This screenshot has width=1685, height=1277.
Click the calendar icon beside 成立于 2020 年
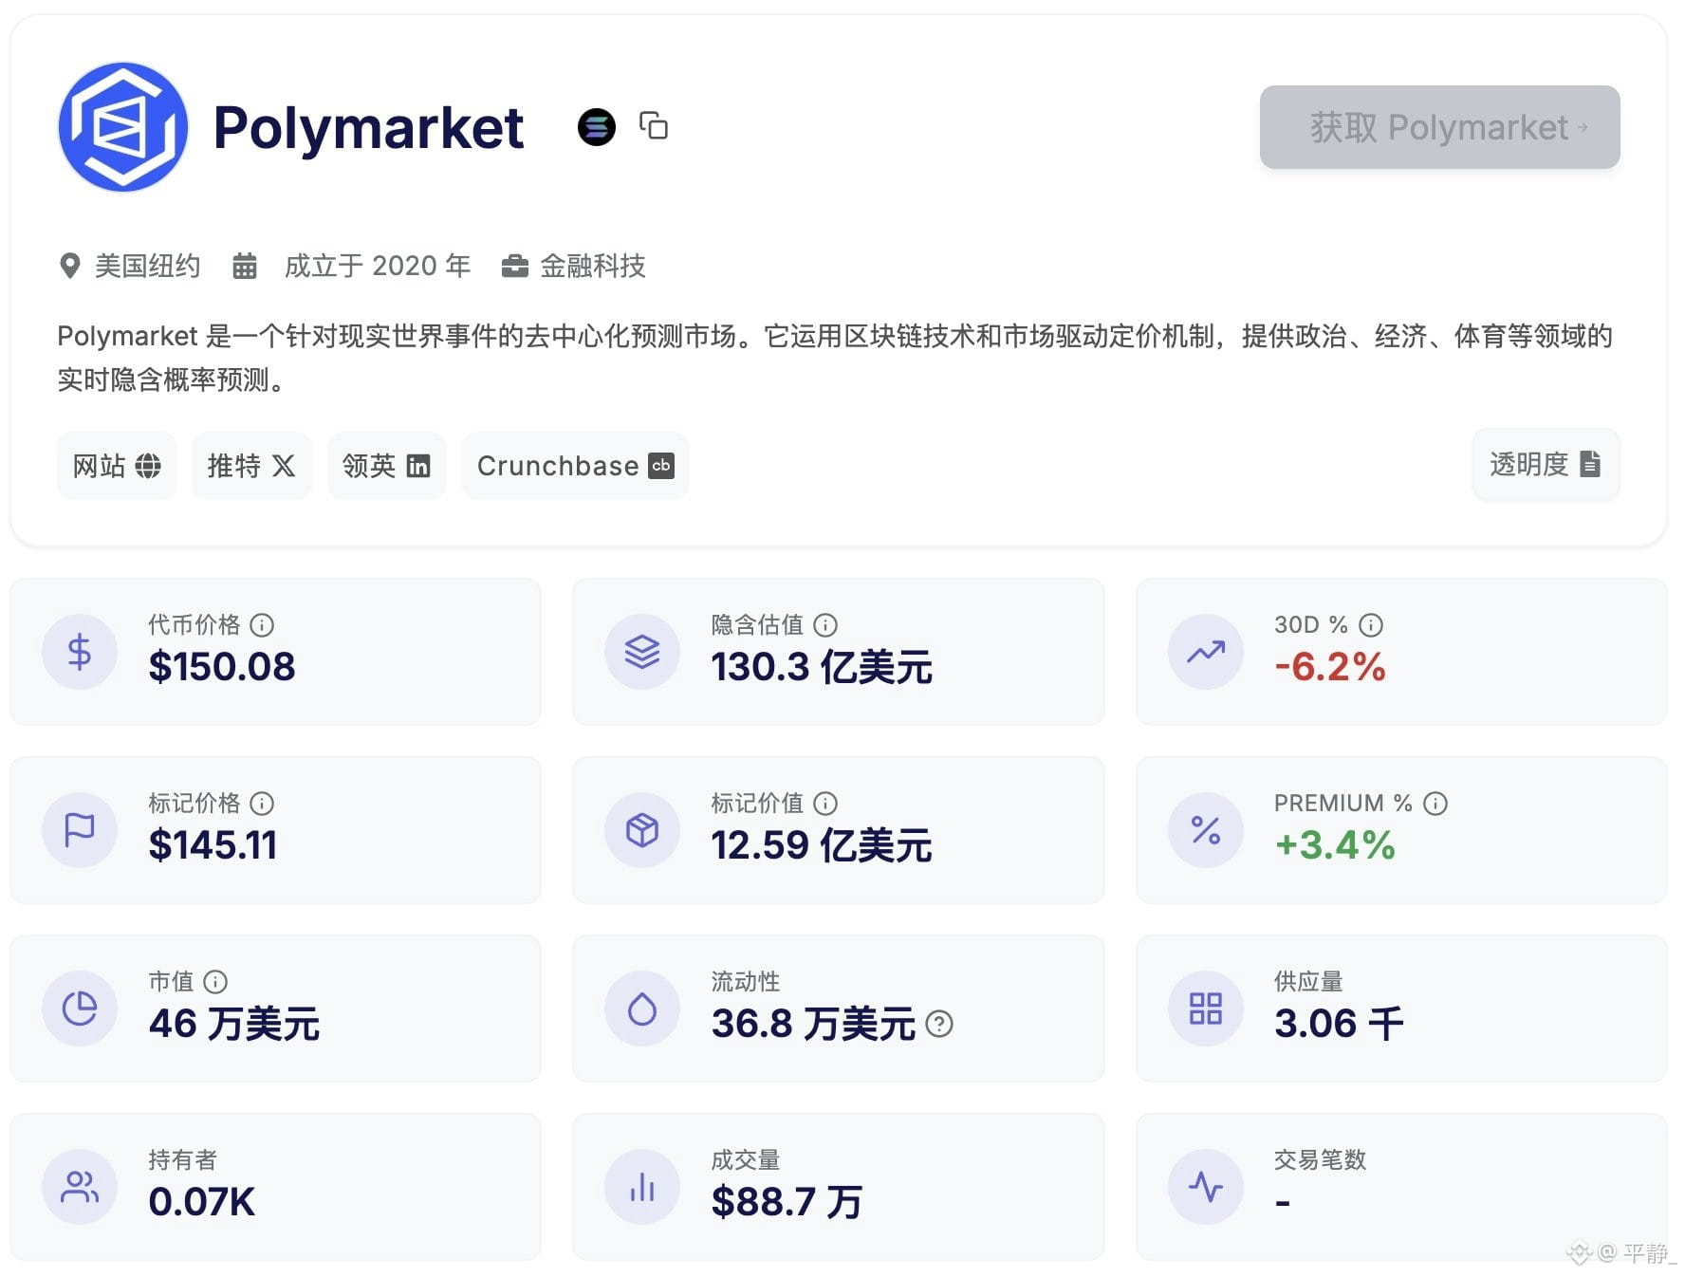tap(245, 266)
